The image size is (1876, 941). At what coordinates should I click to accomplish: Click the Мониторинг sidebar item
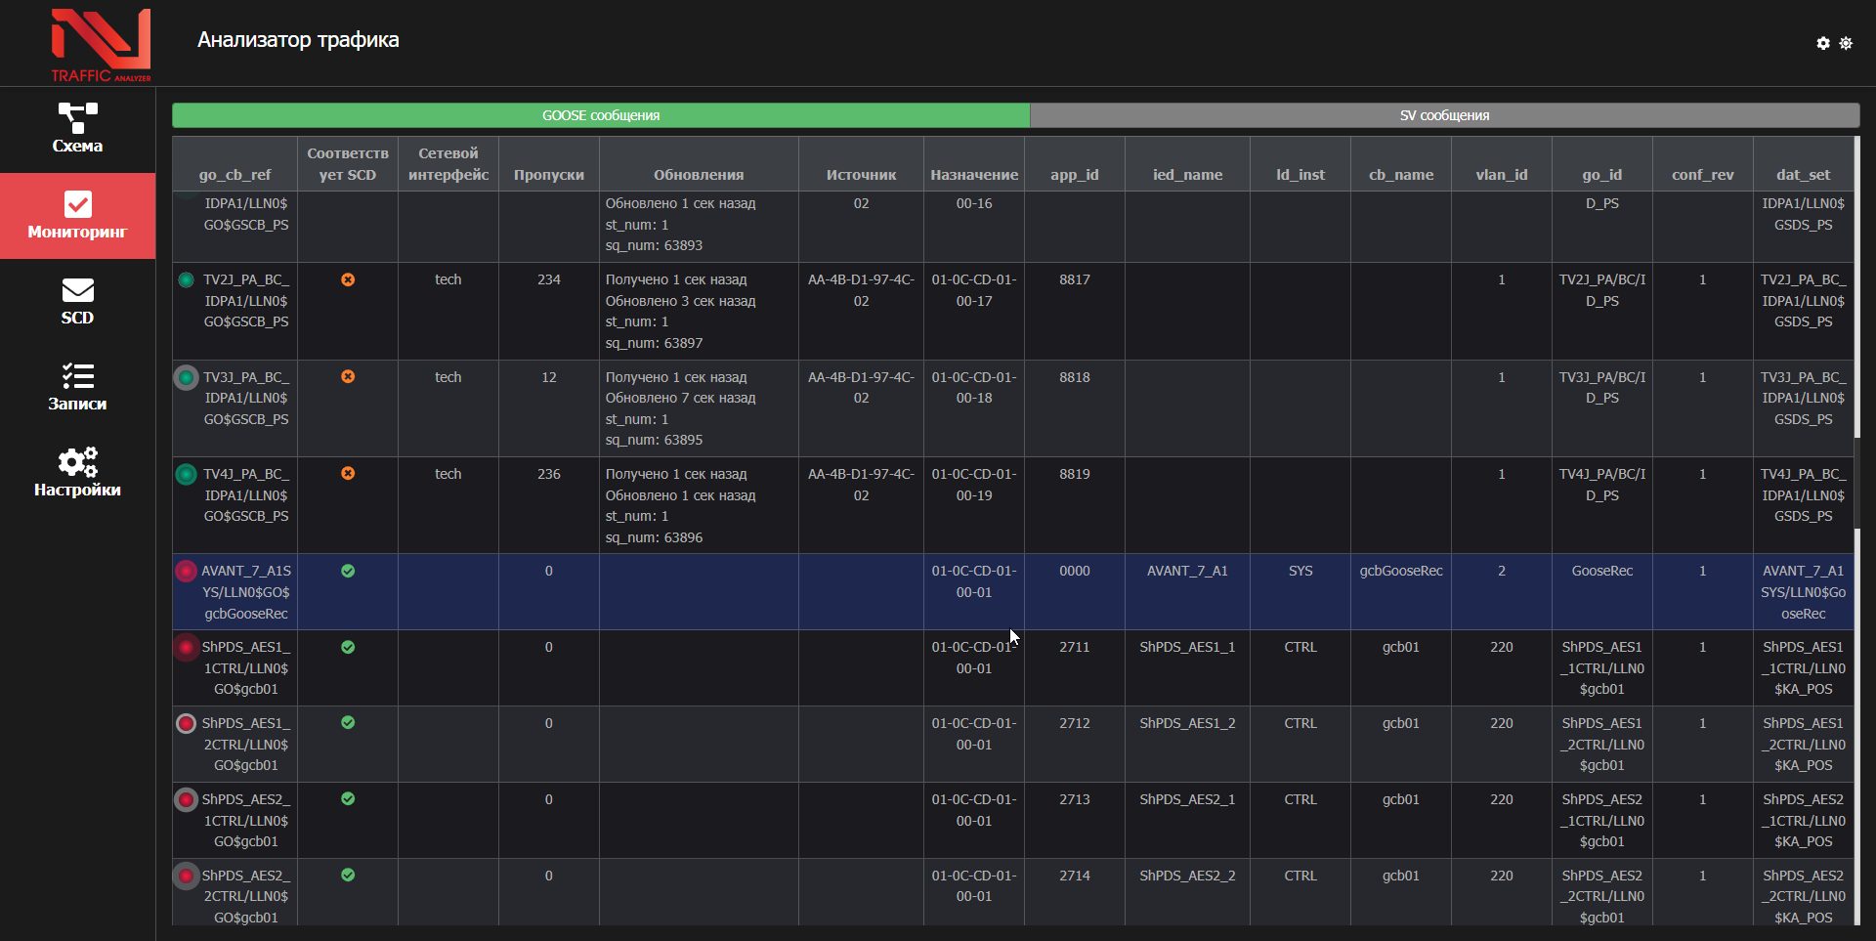77,216
